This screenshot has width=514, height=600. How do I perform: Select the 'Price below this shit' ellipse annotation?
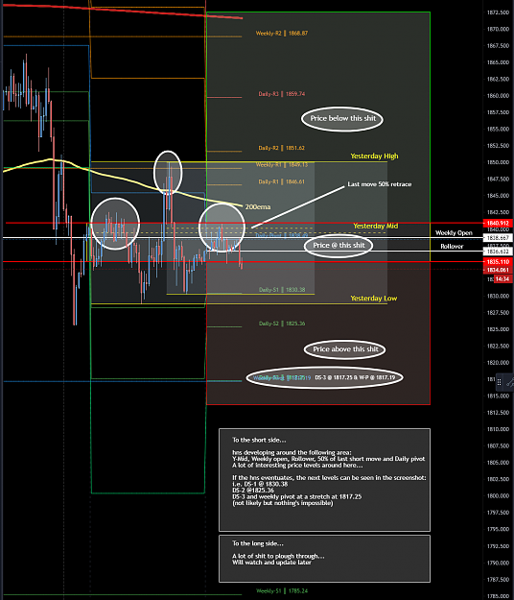(x=342, y=119)
